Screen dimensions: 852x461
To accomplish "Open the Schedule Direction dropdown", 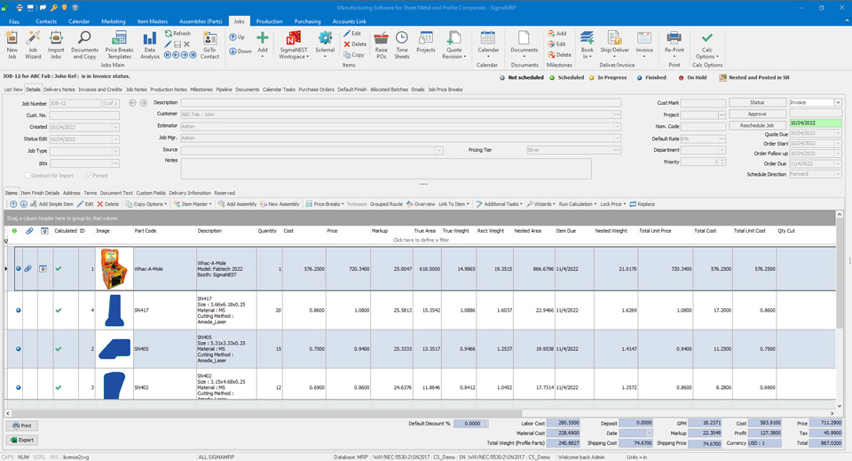I will [x=838, y=174].
